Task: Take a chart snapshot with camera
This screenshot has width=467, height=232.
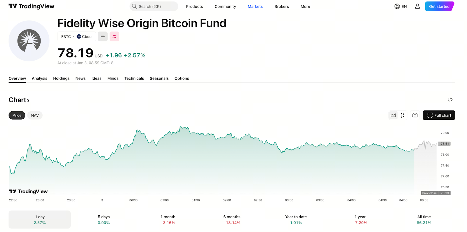Action: pyautogui.click(x=415, y=115)
